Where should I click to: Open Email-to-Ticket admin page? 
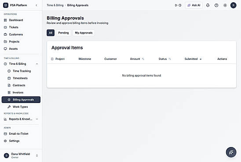coord(21,134)
